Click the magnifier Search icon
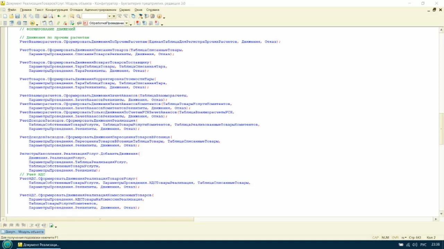Viewport: 444px width, 249px height. [x=79, y=16]
